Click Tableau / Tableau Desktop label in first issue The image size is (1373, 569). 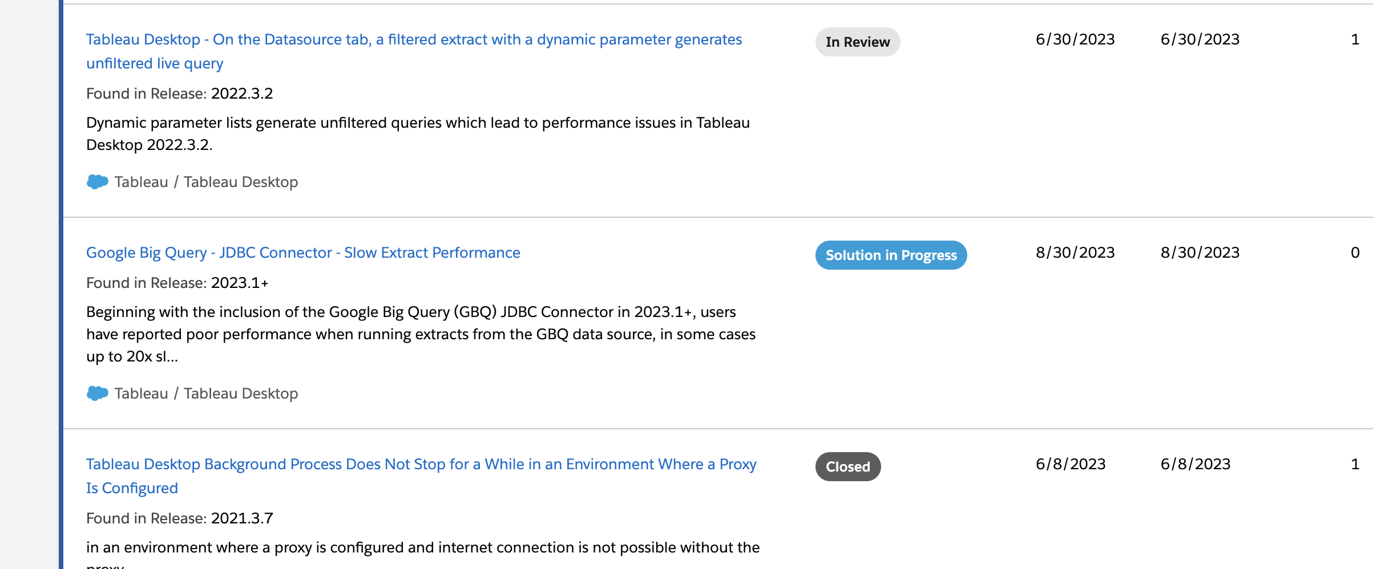coord(206,182)
